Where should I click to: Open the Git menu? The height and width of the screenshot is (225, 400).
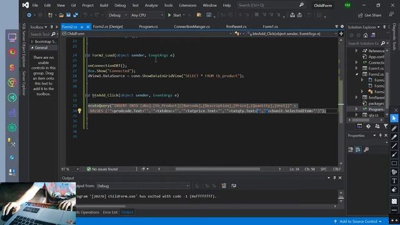point(74,6)
